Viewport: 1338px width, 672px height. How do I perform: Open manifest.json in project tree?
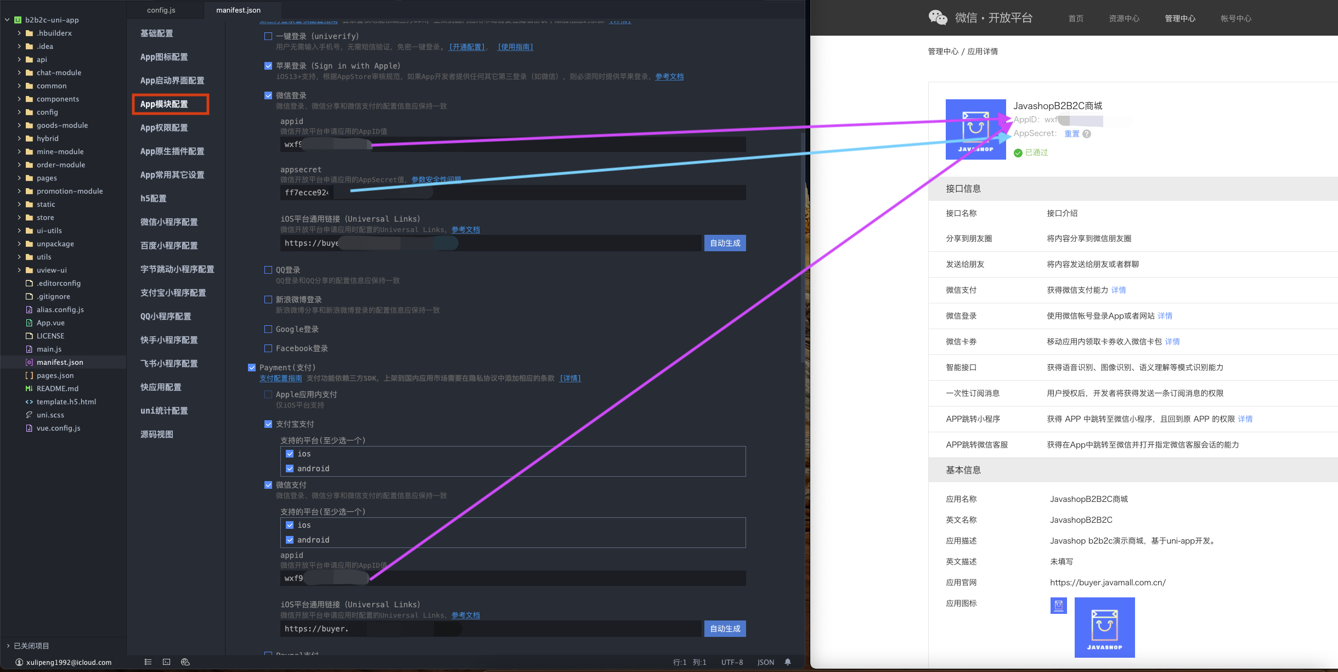tap(60, 362)
